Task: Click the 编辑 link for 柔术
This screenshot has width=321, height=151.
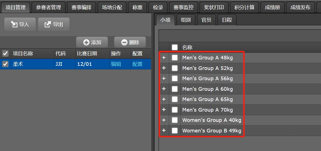Action: click(116, 64)
